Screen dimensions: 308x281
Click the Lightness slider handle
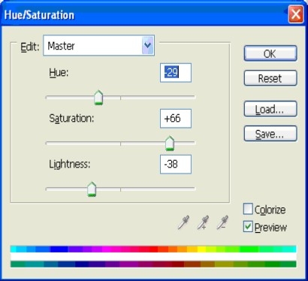point(92,189)
